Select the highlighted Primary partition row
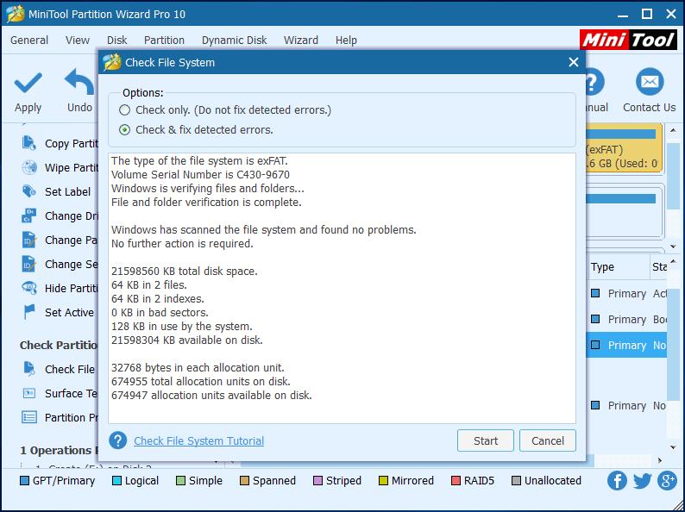 pos(626,346)
